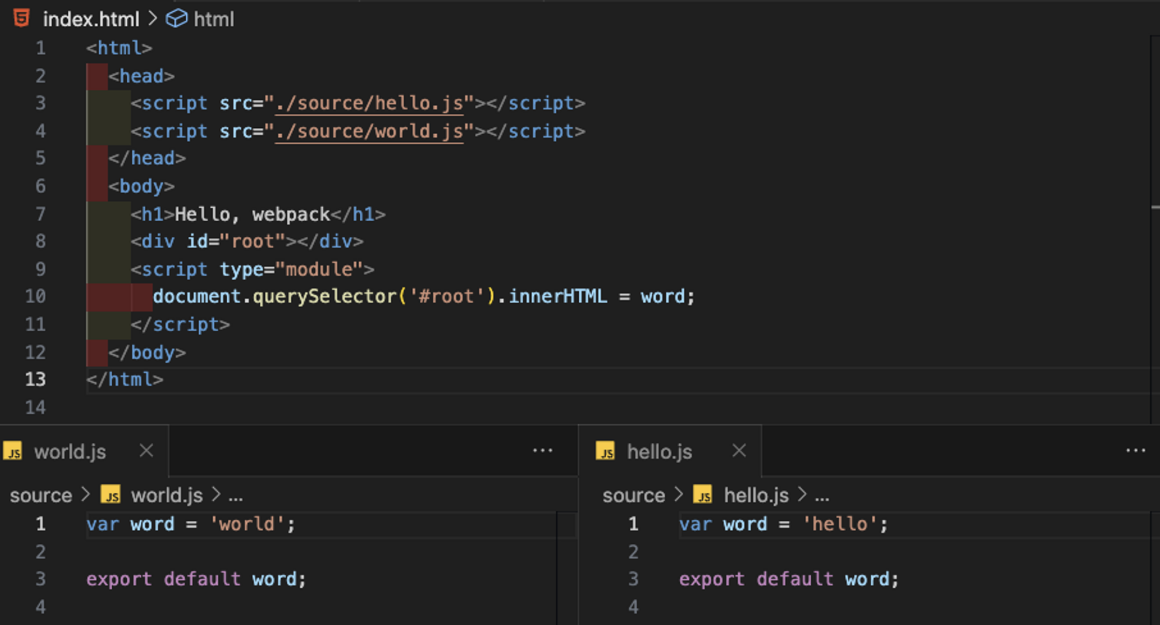The width and height of the screenshot is (1160, 625).
Task: Click the html symbol cube icon
Action: (x=176, y=19)
